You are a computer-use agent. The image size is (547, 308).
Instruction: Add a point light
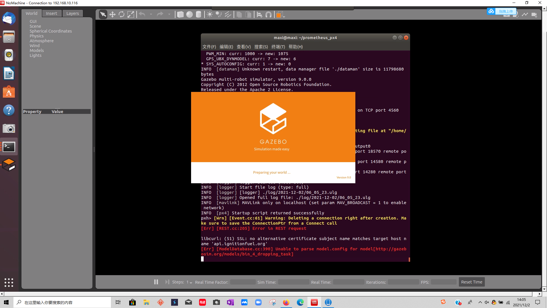pos(210,15)
